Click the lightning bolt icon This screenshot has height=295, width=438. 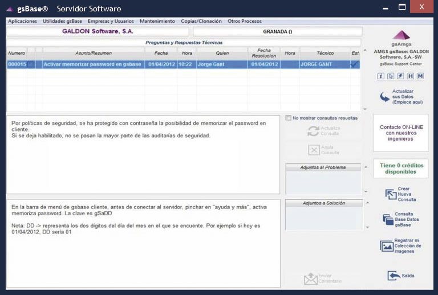[x=400, y=76]
